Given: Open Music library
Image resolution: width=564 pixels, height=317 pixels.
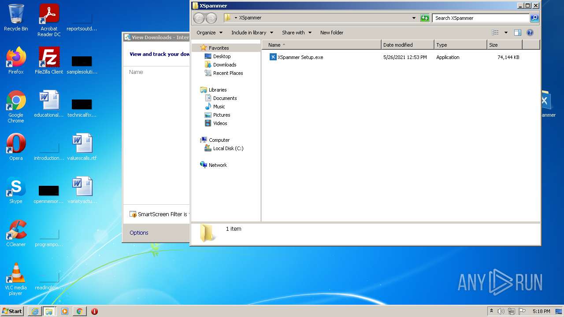Looking at the screenshot, I should pyautogui.click(x=219, y=107).
